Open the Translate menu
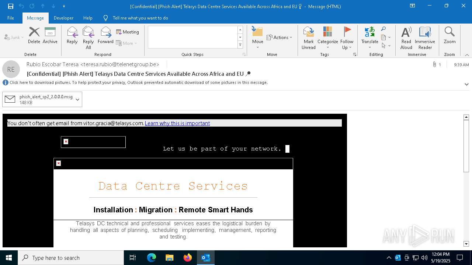472x265 pixels. pyautogui.click(x=370, y=38)
